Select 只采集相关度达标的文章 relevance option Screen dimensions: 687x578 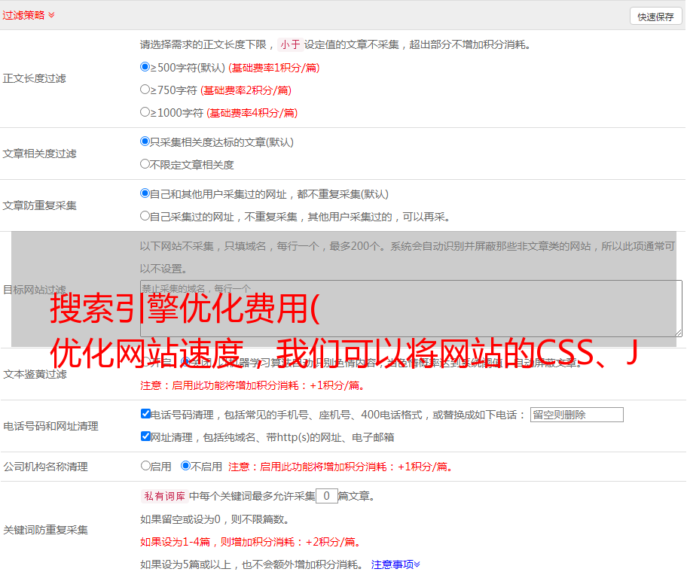[x=145, y=141]
